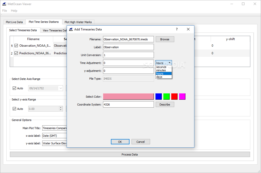Cancel the Add Timeseries Data dialog
This screenshot has height=173, width=261.
[141, 142]
